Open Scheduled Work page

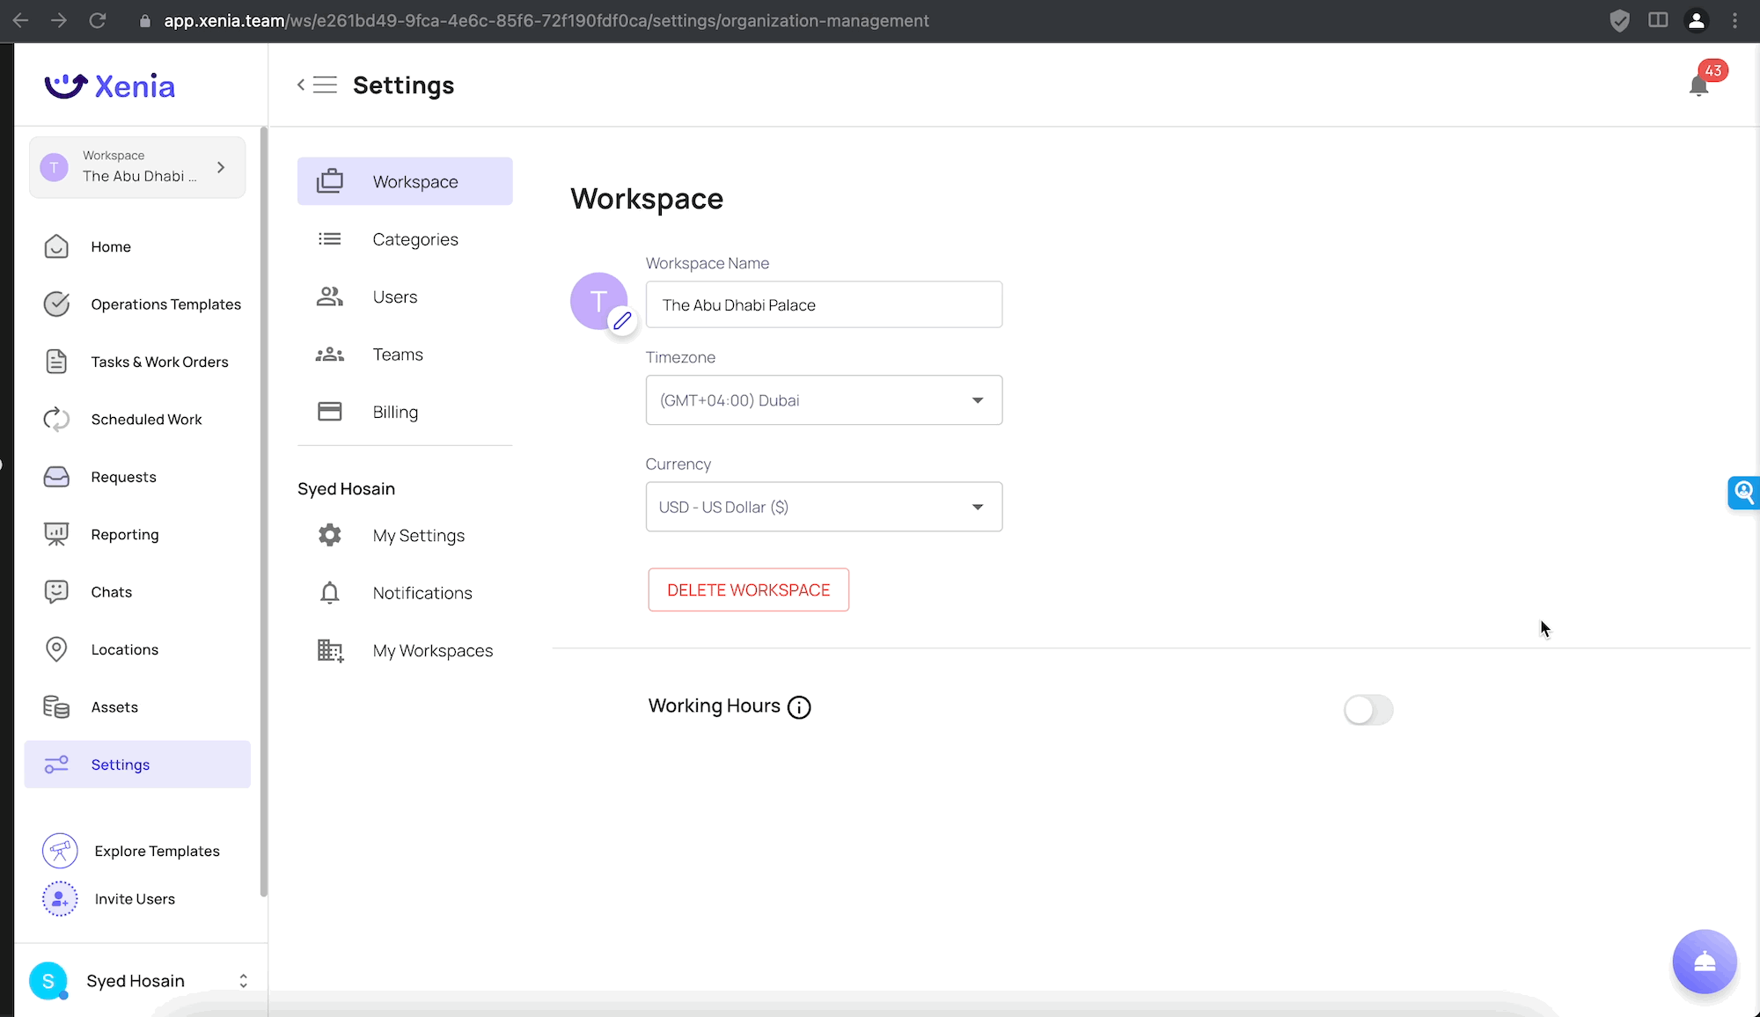pos(137,420)
